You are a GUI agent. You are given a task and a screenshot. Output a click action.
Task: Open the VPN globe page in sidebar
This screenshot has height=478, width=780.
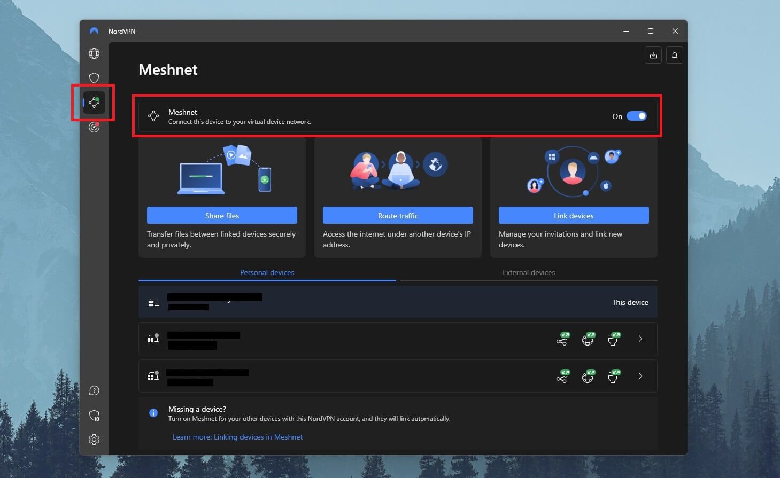click(94, 53)
